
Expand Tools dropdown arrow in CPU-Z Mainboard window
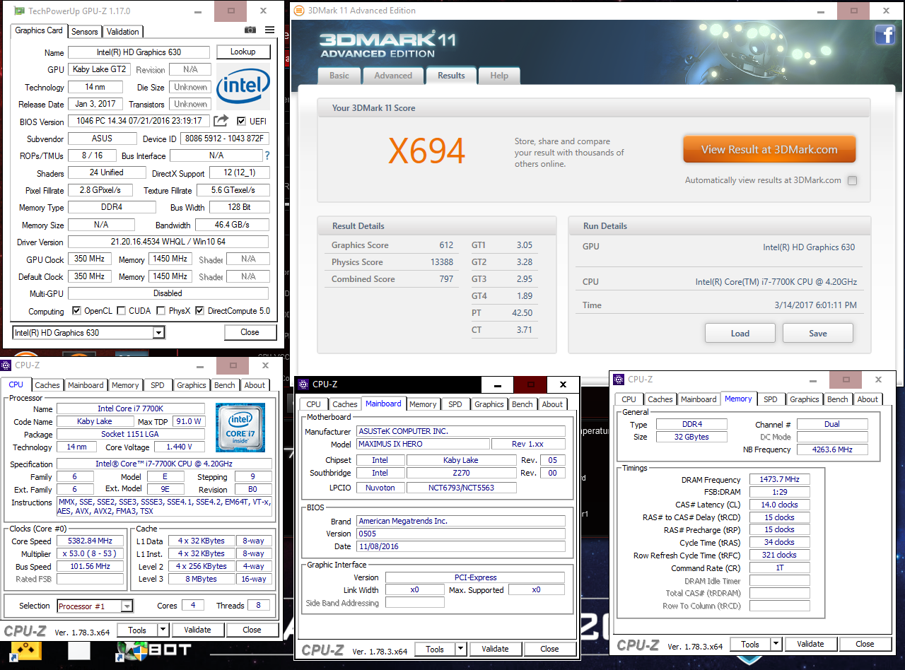pos(460,649)
